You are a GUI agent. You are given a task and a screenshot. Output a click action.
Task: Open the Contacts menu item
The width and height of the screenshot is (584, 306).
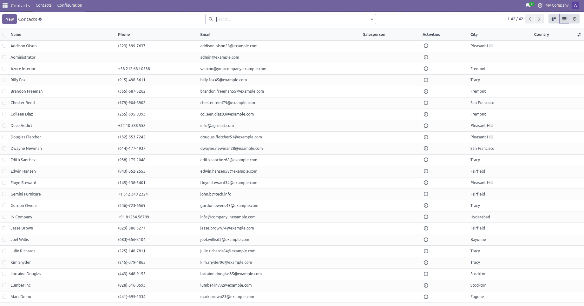(x=43, y=5)
